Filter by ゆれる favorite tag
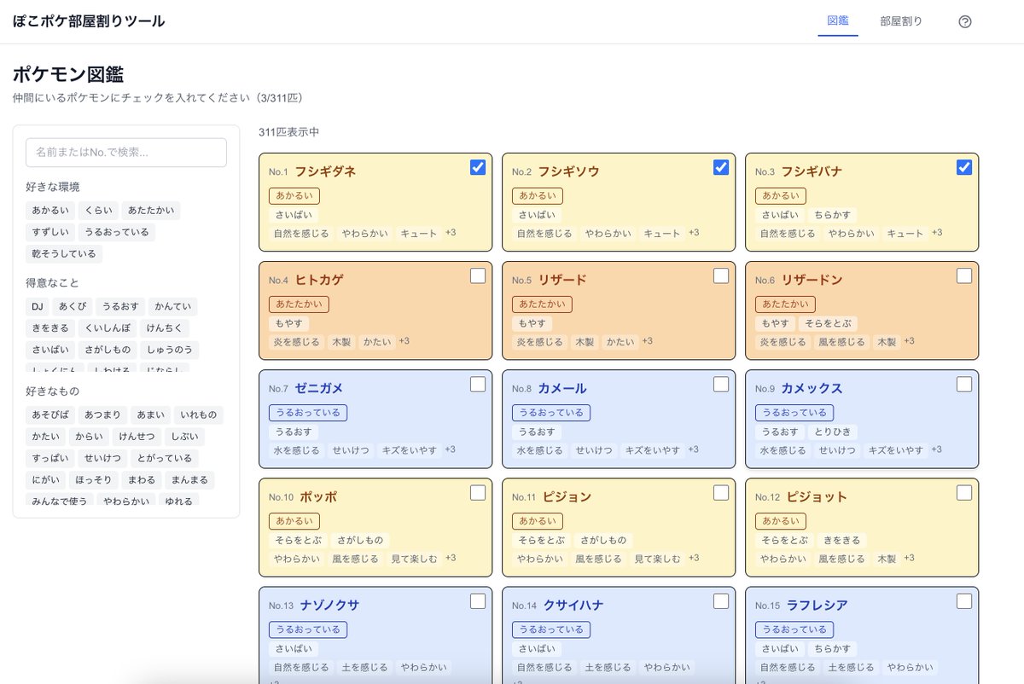This screenshot has width=1024, height=684. 179,501
